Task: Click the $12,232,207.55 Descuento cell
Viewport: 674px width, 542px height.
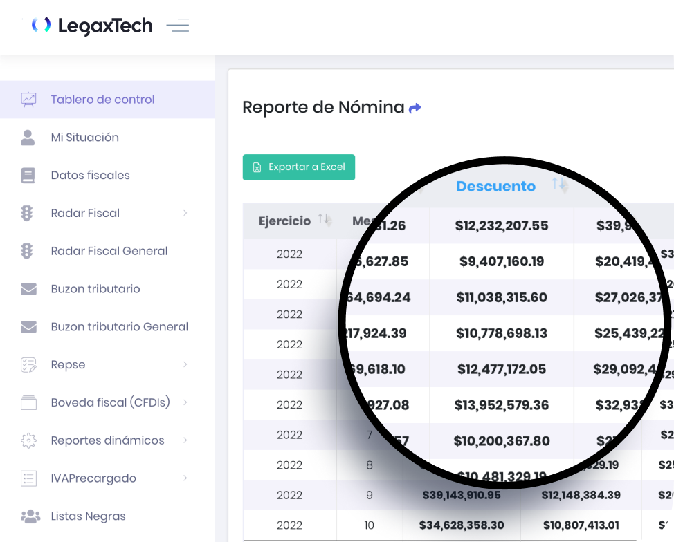Action: pyautogui.click(x=501, y=225)
